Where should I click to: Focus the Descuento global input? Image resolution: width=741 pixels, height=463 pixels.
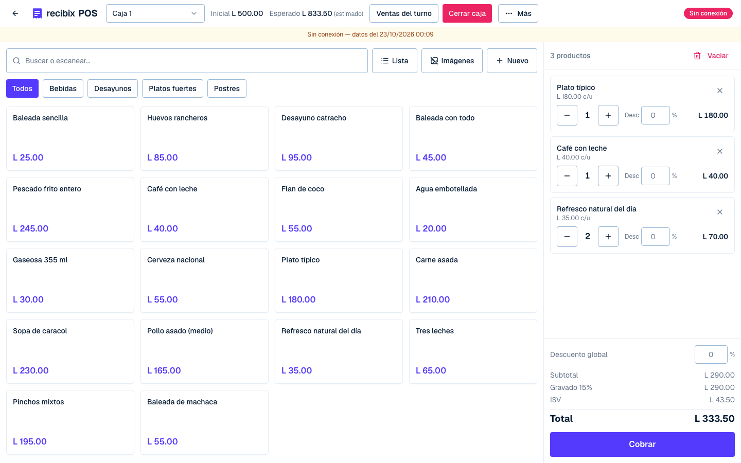pos(711,354)
